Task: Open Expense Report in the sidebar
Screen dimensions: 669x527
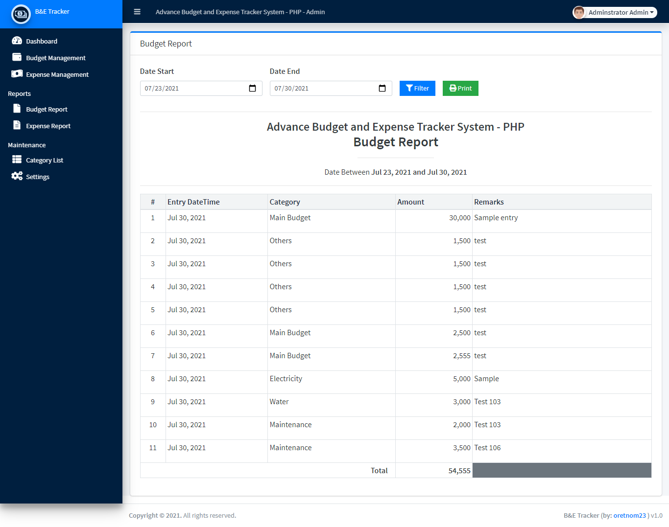Action: (x=48, y=126)
